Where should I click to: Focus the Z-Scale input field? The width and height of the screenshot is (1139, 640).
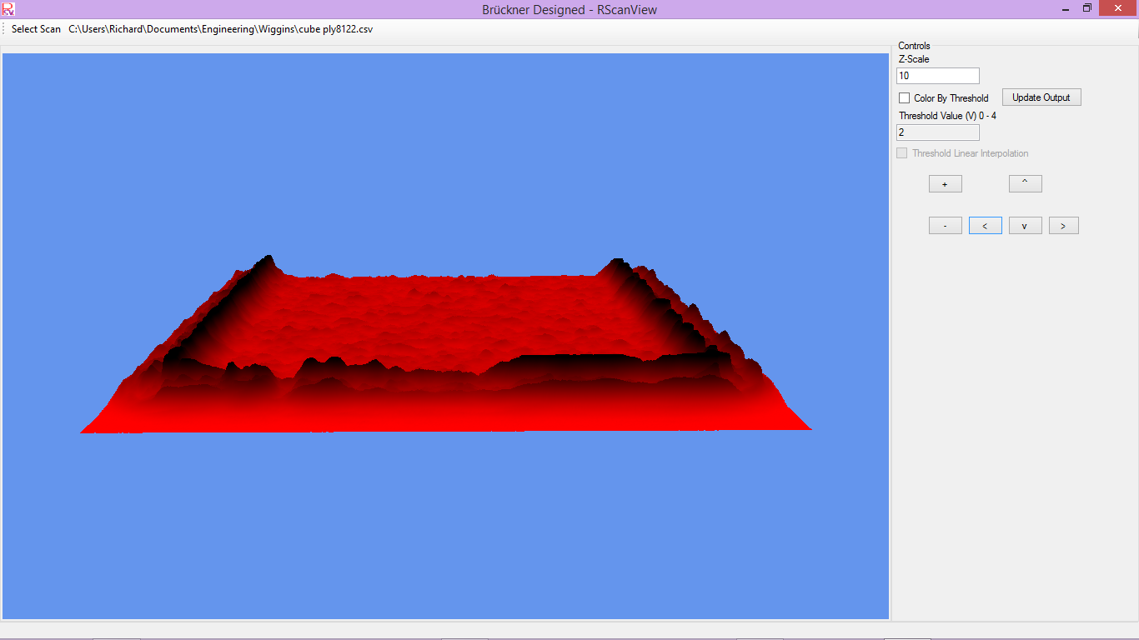click(x=937, y=76)
